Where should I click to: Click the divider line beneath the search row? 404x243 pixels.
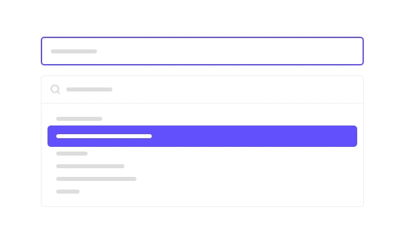click(x=202, y=103)
